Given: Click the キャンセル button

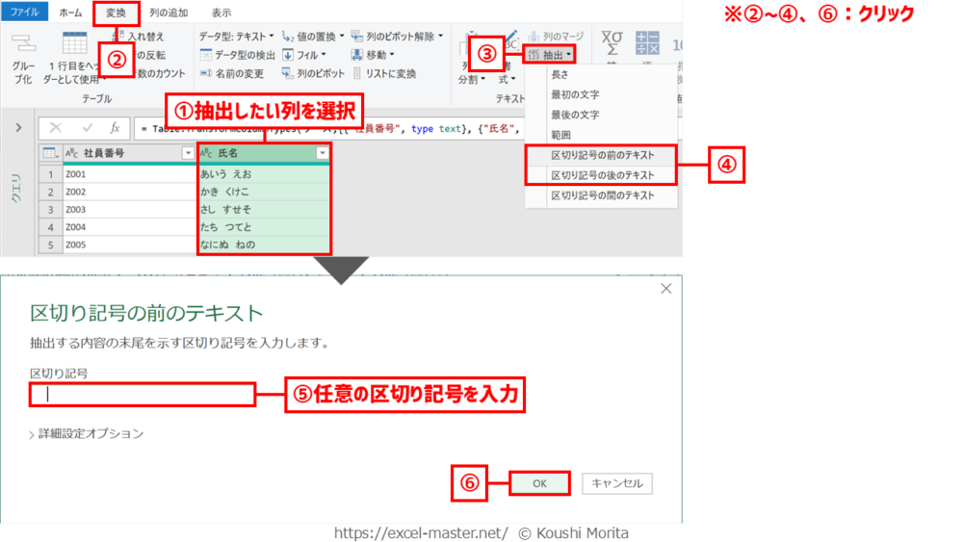Looking at the screenshot, I should [617, 483].
